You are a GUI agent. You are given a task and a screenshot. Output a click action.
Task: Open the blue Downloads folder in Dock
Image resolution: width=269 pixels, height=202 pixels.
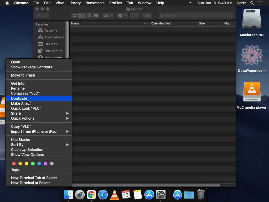tap(189, 195)
